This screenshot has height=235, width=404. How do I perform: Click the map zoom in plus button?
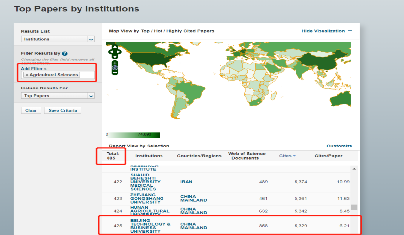[115, 63]
